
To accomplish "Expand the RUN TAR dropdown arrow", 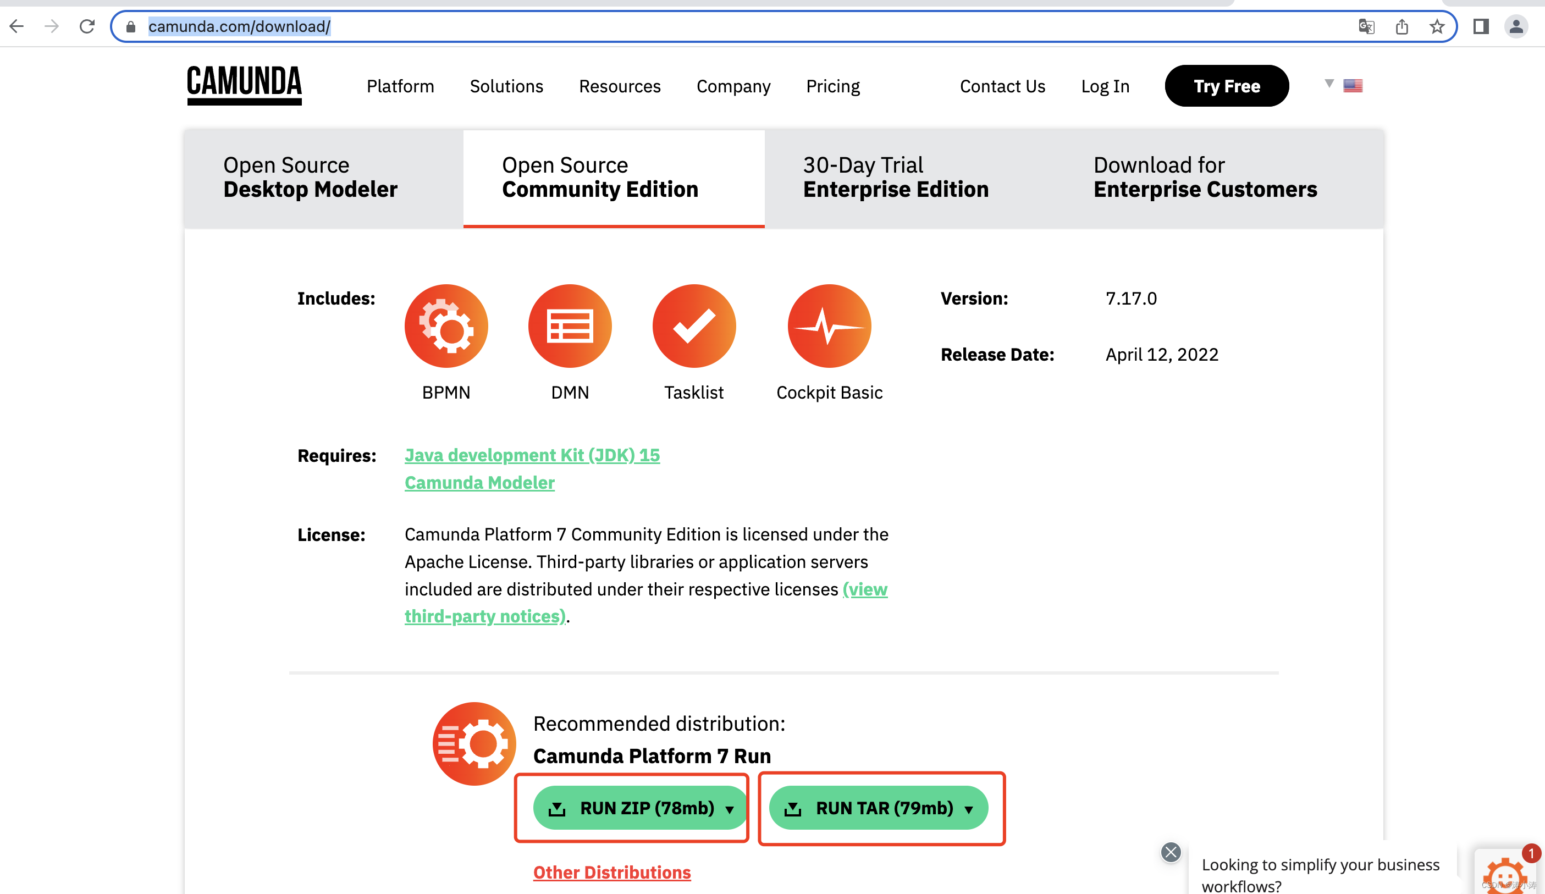I will coord(969,810).
